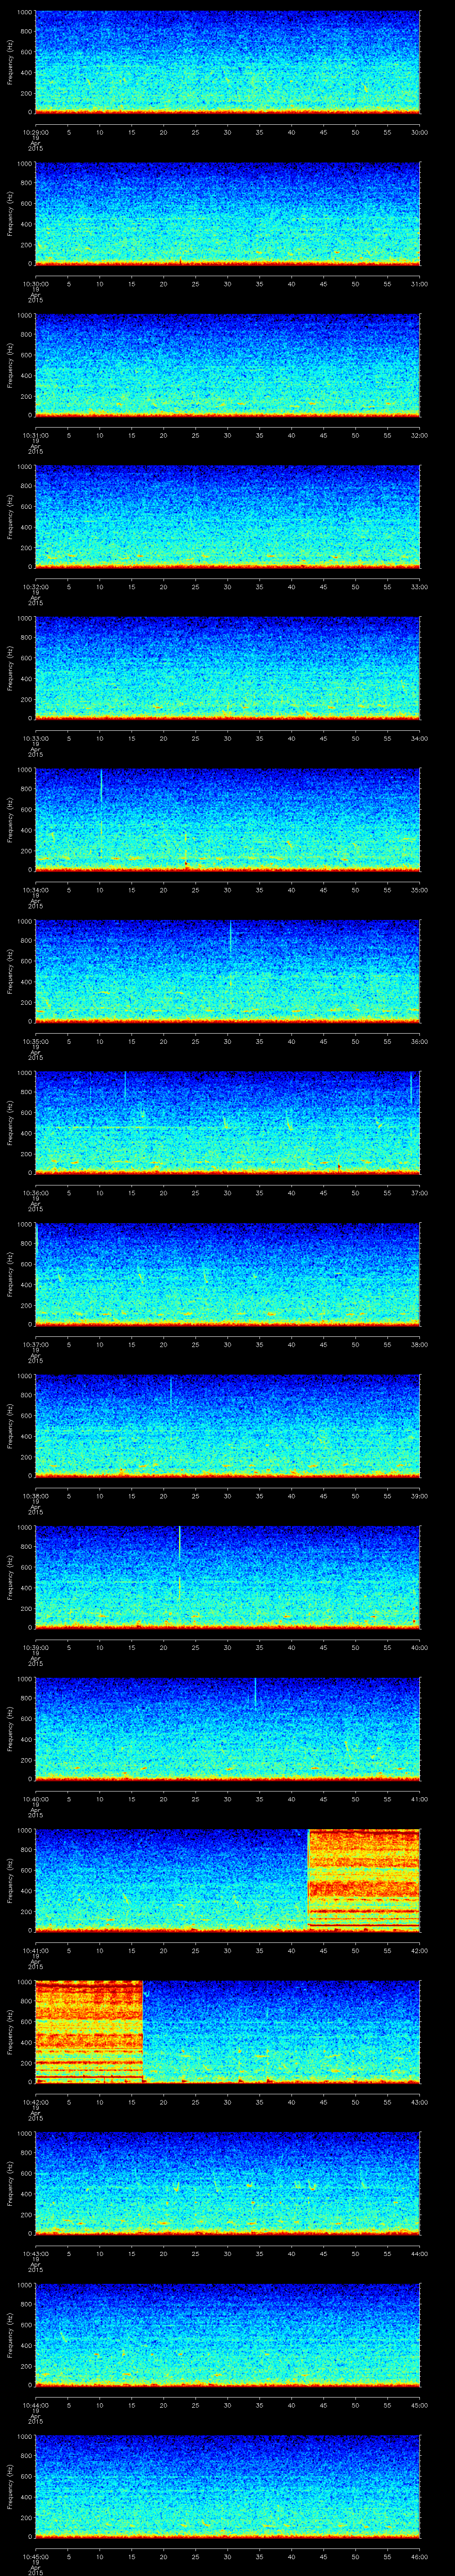Click the '34:00' end time label
This screenshot has height=2576, width=455.
coord(420,738)
